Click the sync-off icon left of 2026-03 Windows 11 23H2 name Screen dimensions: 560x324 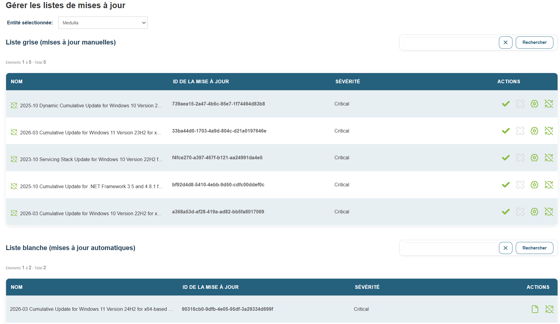point(14,132)
